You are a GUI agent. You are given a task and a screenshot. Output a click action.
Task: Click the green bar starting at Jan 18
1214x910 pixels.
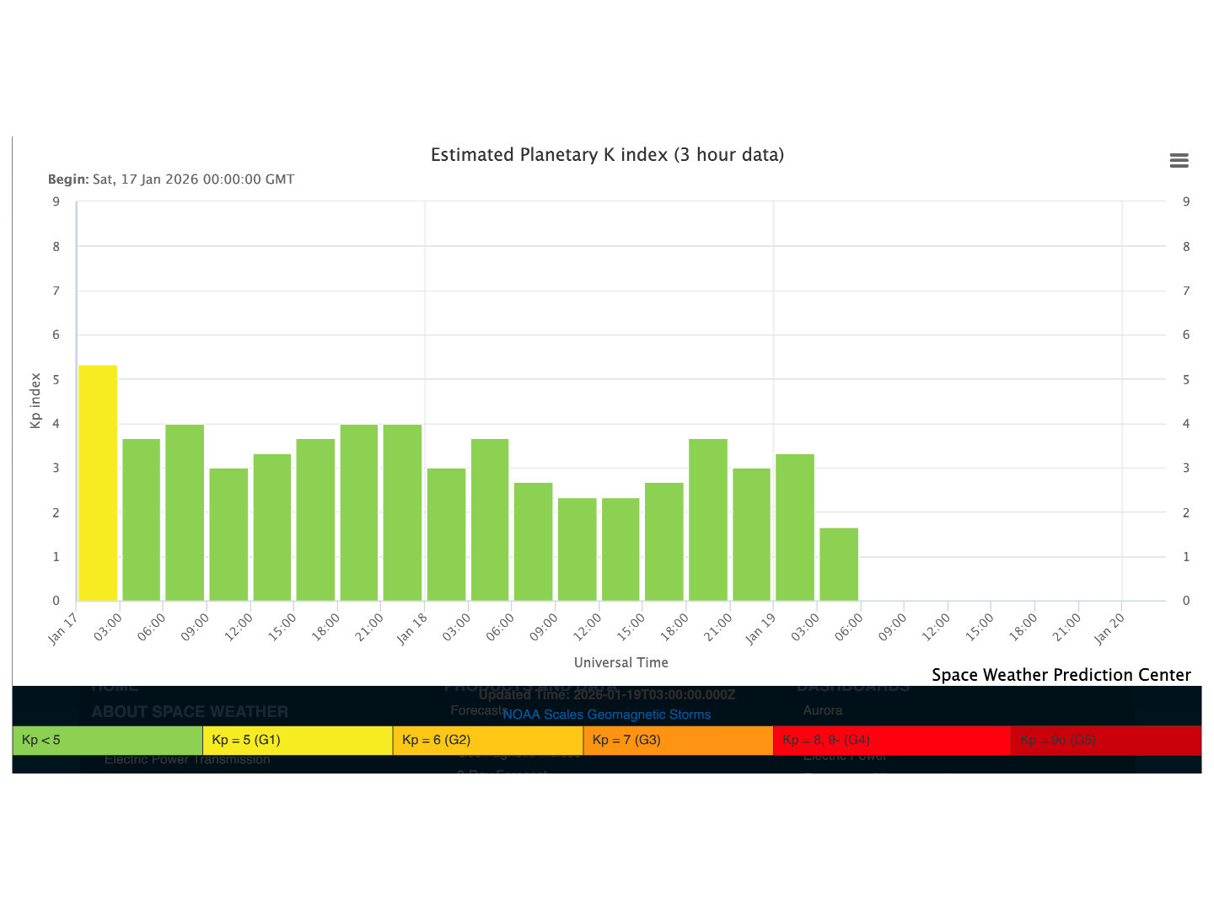[446, 534]
